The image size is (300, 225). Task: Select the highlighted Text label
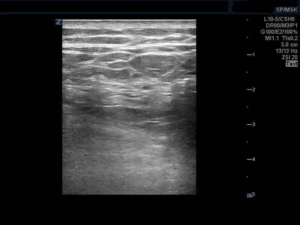pos(292,64)
